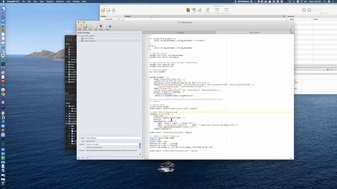This screenshot has height=189, width=337.
Task: Click Command column header in History pane
Action: (x=109, y=19)
